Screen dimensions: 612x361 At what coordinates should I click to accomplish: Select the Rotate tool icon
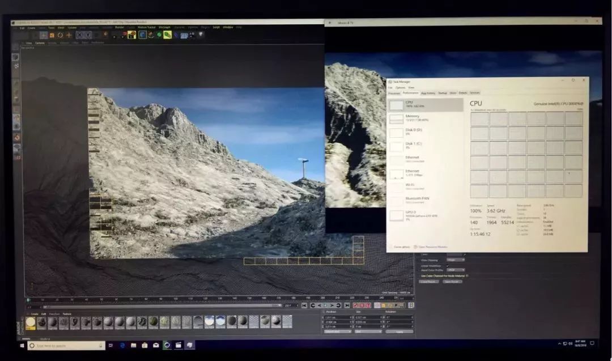click(60, 35)
